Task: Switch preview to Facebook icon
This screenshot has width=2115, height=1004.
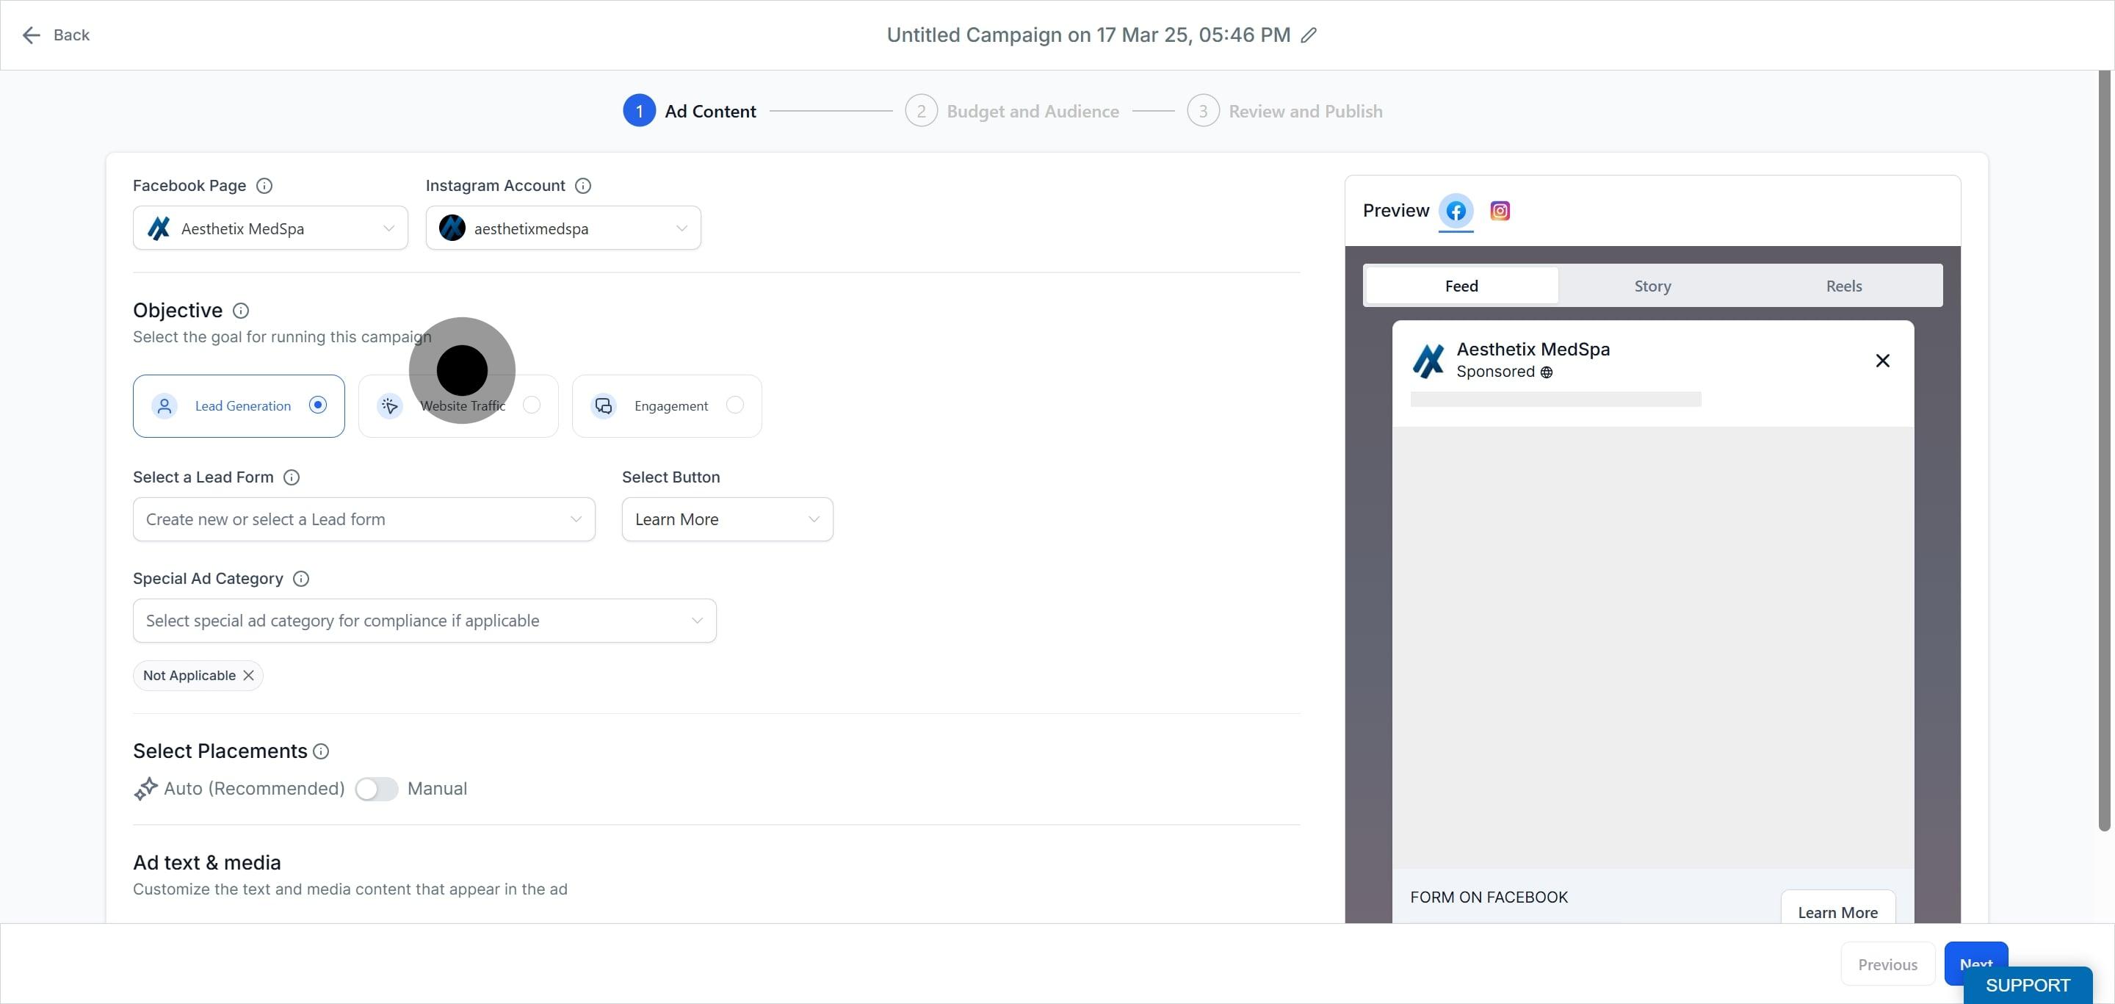Action: (x=1456, y=211)
